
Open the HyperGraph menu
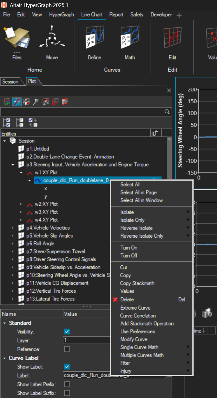pos(61,15)
